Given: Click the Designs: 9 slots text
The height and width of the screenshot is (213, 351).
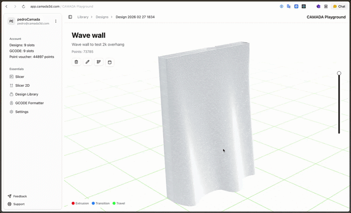Looking at the screenshot, I should [x=22, y=45].
